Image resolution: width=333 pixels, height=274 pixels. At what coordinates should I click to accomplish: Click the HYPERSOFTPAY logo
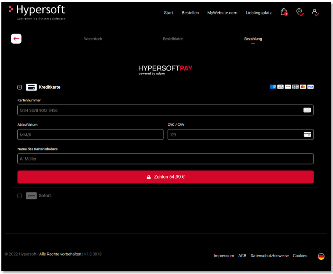tap(165, 70)
